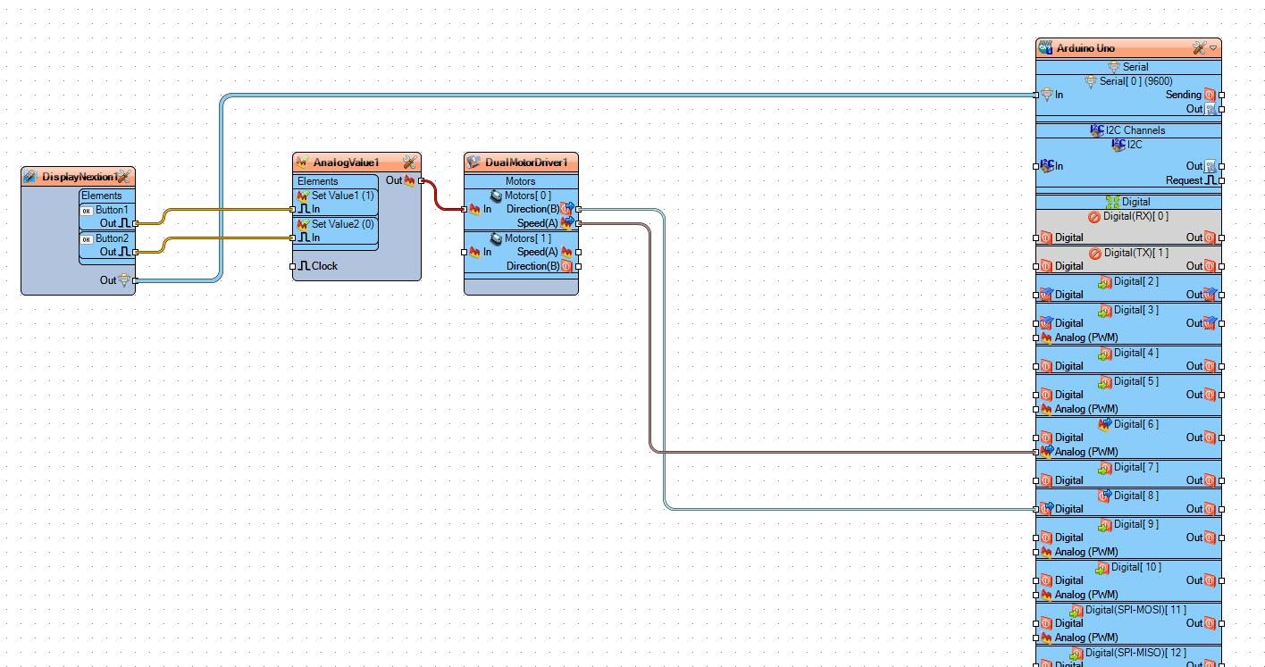Select the Motors[ 1 ] Speed(A) pin

click(579, 252)
